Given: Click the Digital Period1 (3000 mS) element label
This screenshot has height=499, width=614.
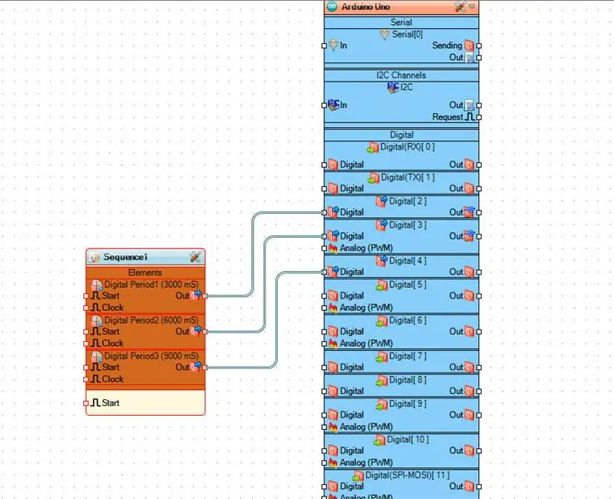Looking at the screenshot, I should [151, 284].
